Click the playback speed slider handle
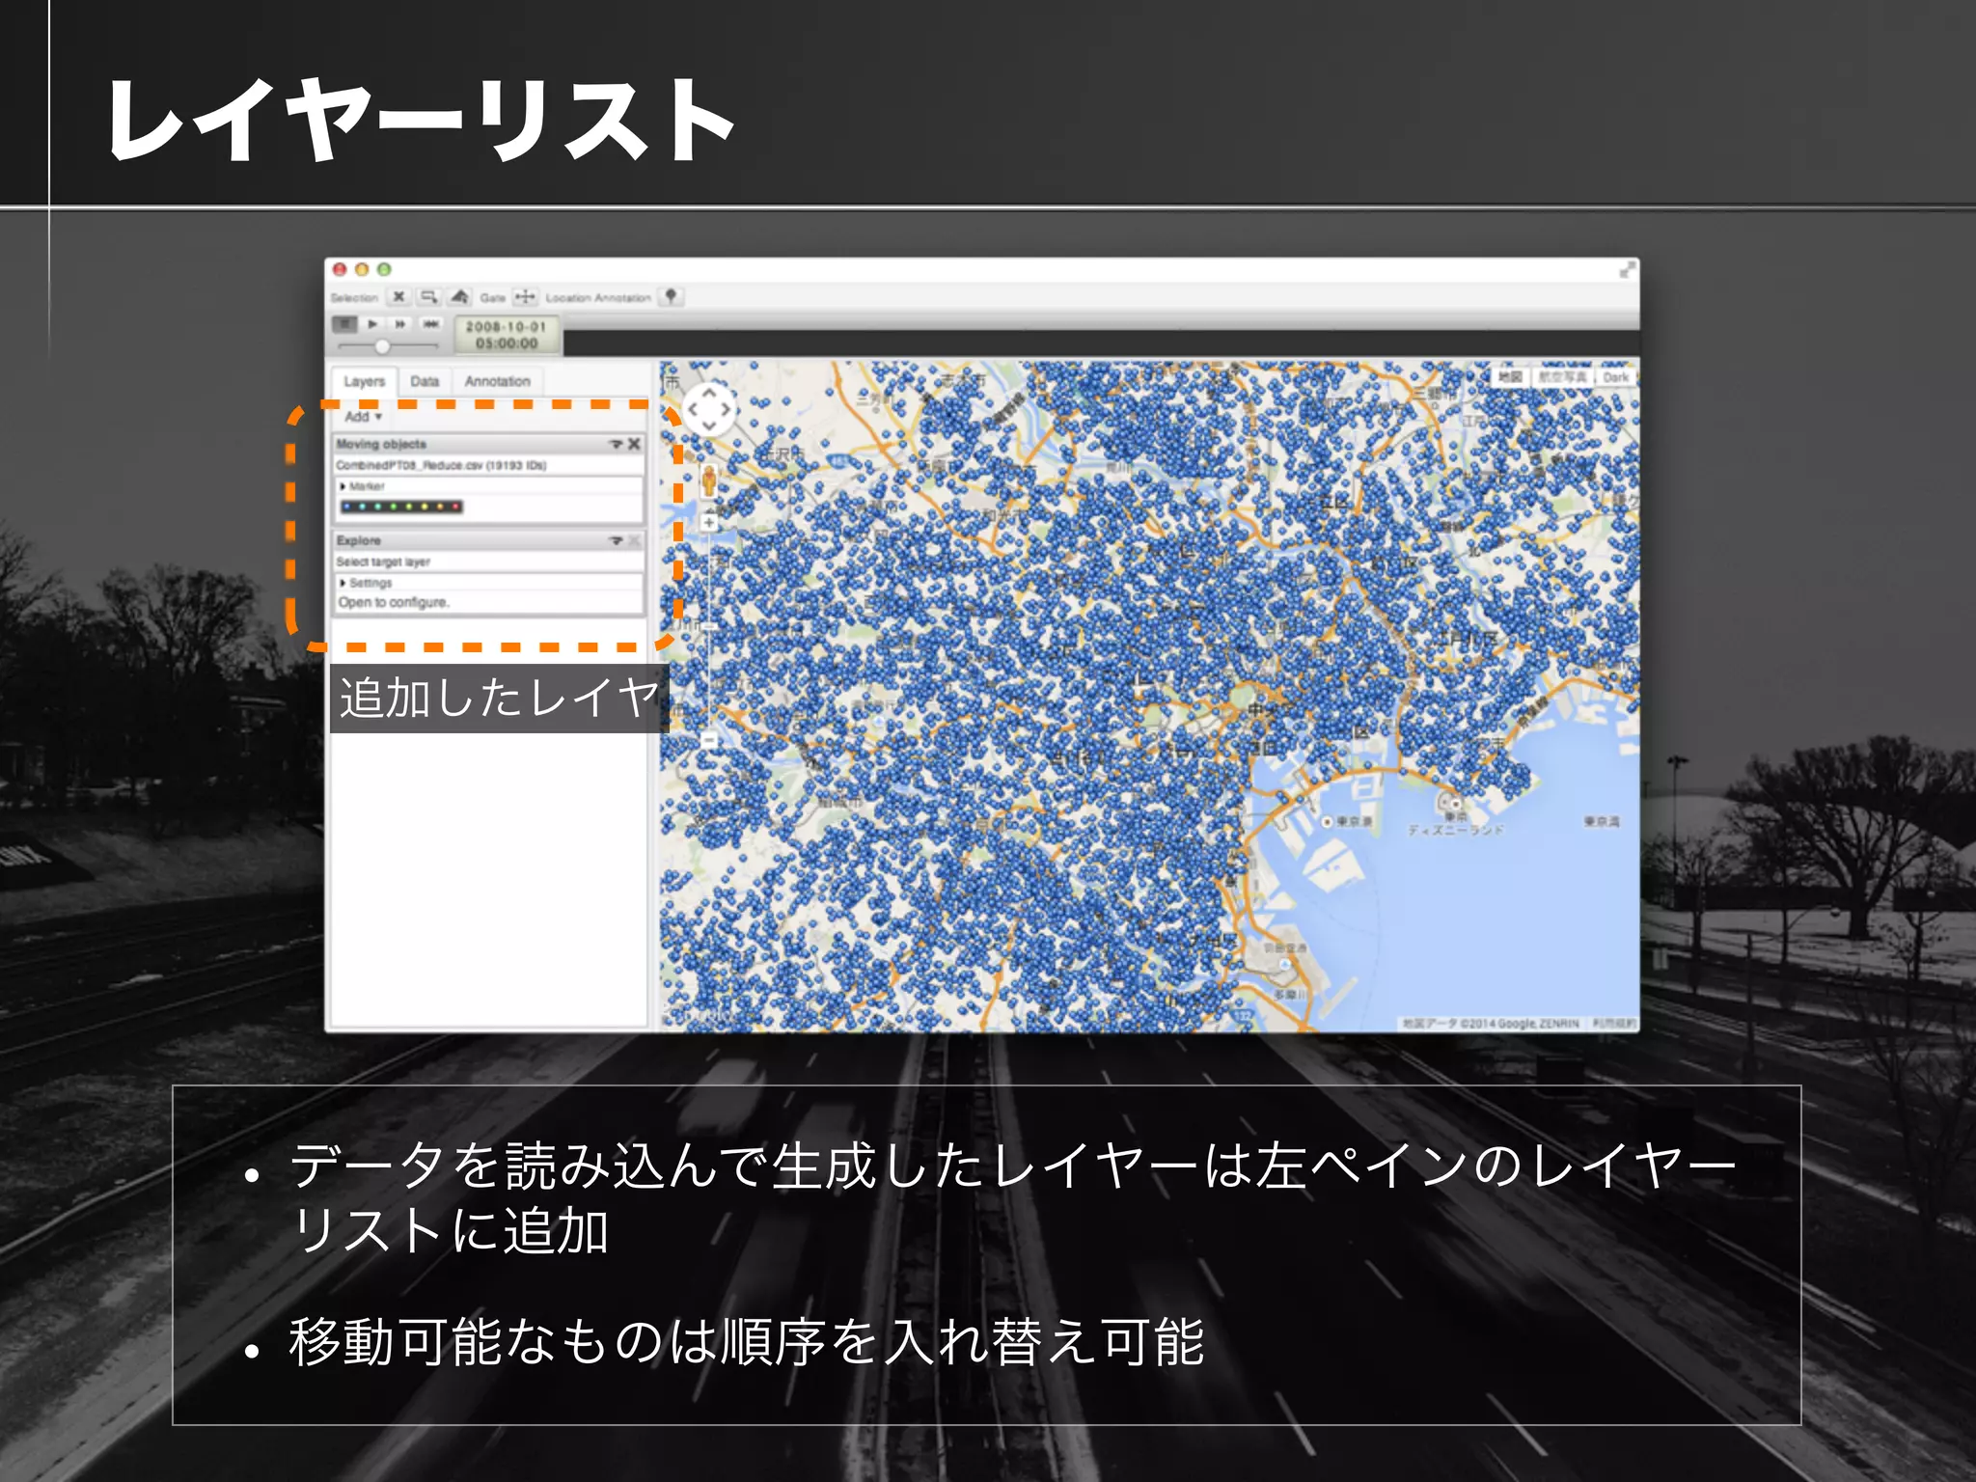 tap(382, 346)
